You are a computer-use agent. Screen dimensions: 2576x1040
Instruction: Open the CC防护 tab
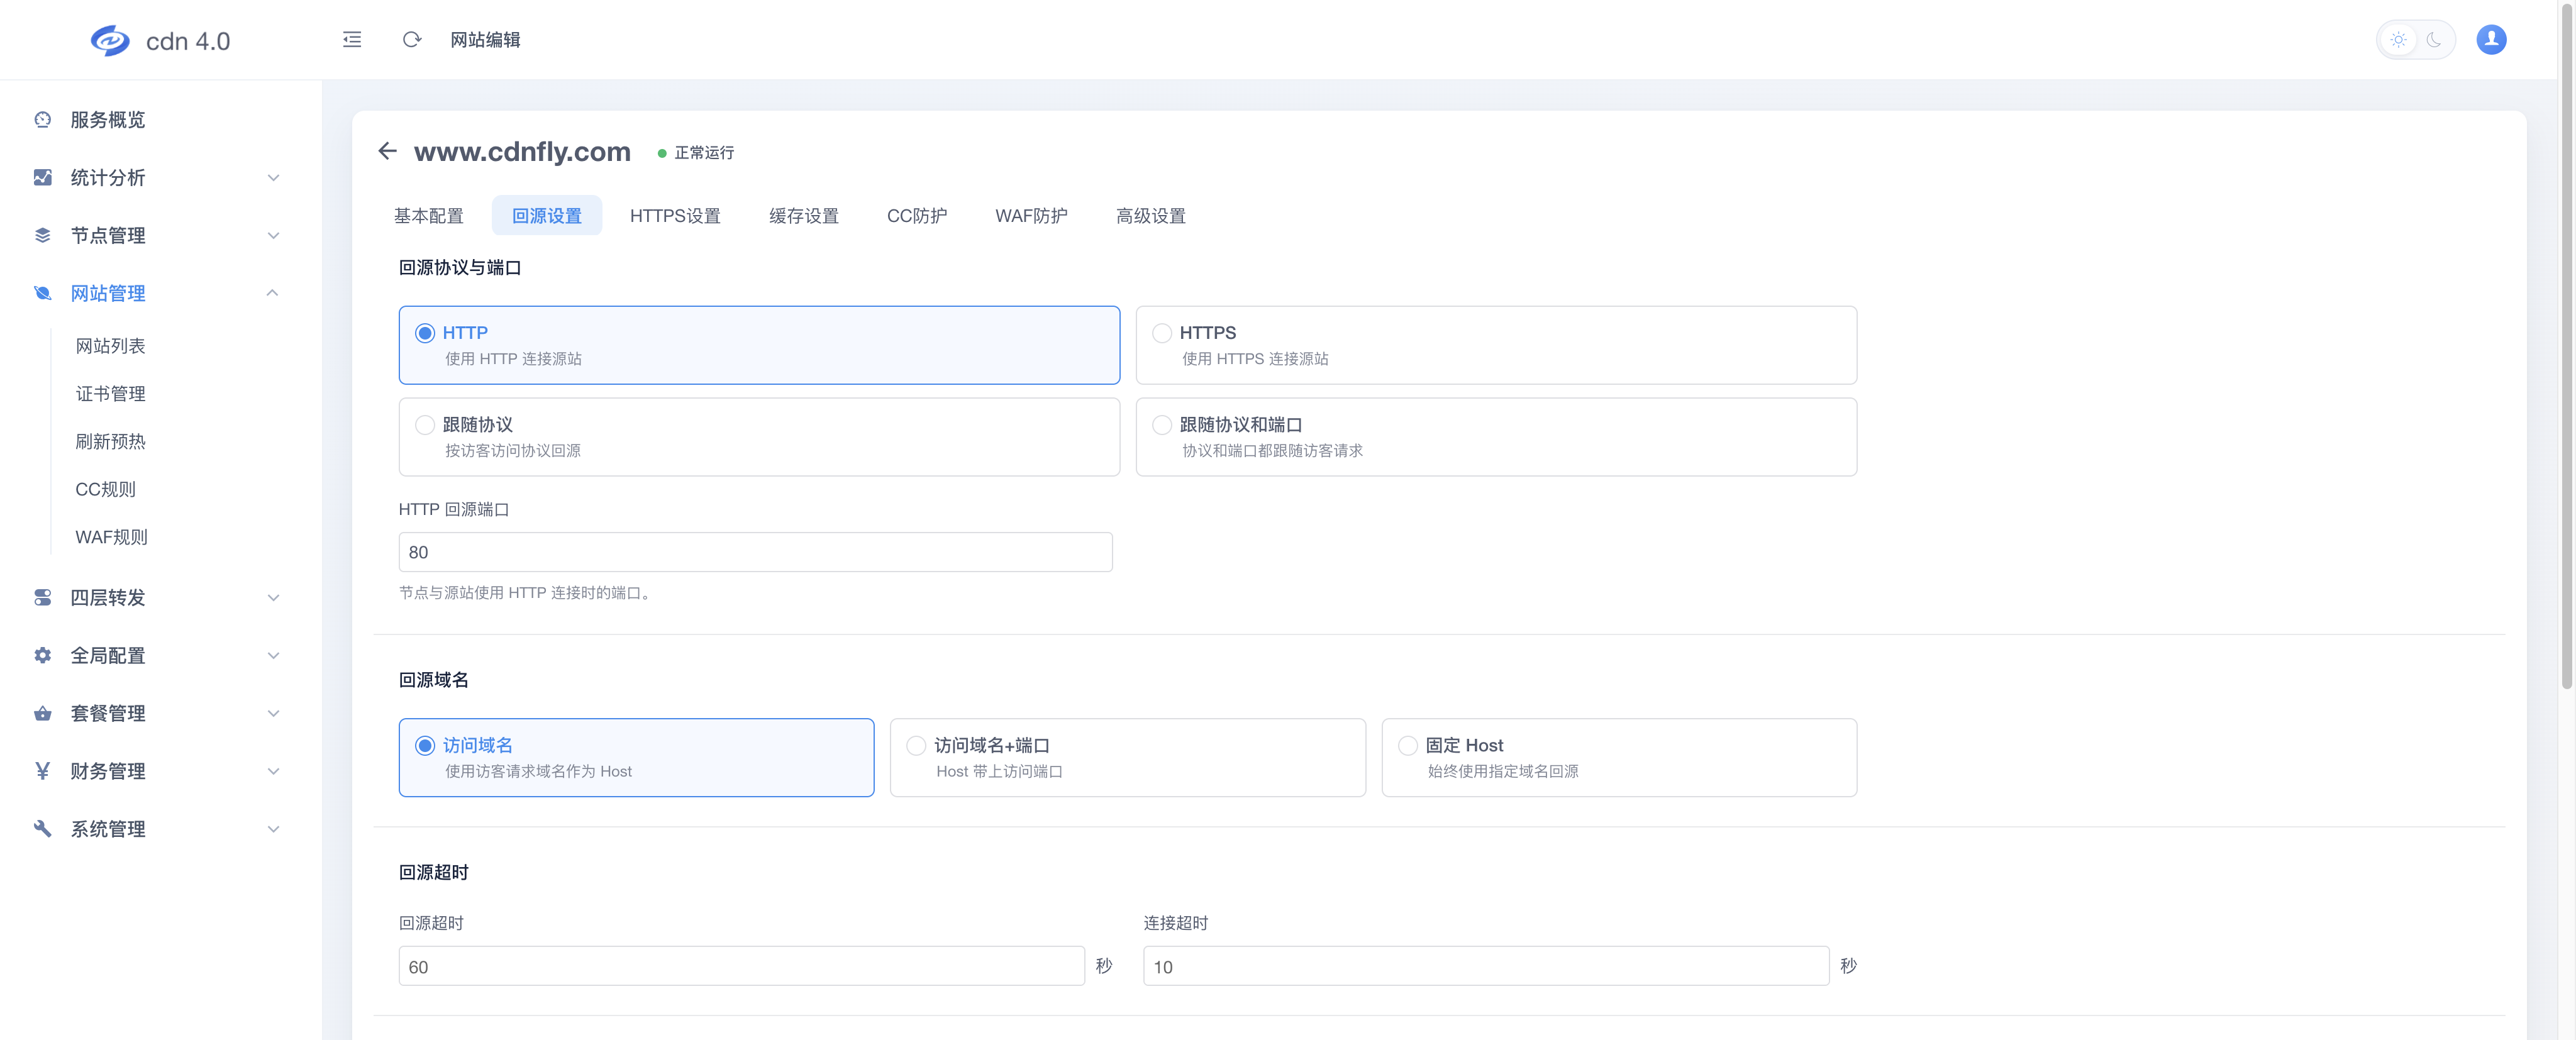click(x=917, y=216)
